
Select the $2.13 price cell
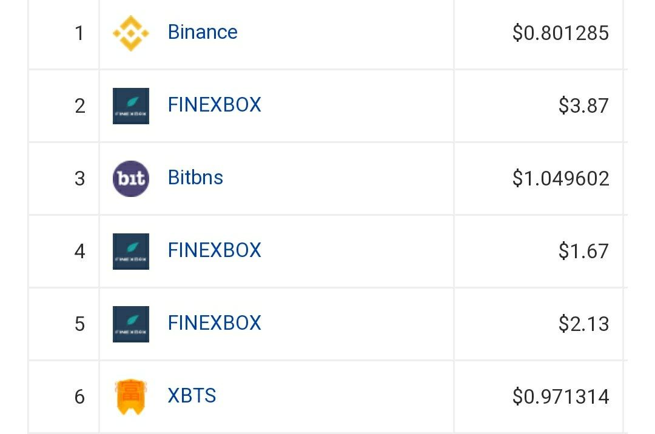tap(583, 324)
